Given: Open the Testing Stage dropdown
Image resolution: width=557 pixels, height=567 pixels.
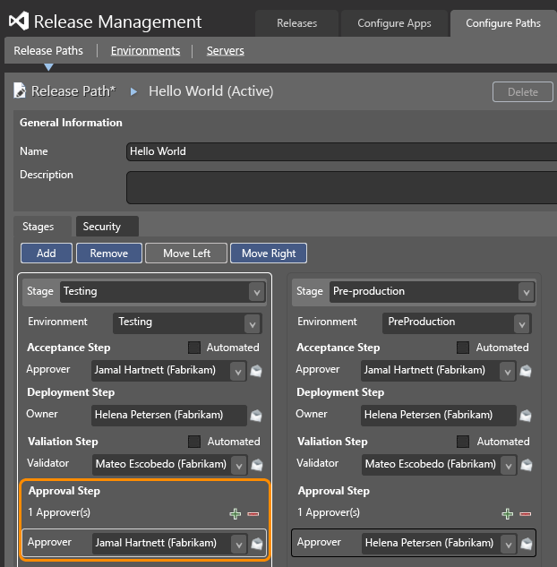Looking at the screenshot, I should 256,292.
